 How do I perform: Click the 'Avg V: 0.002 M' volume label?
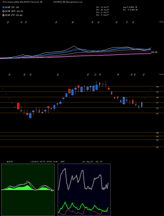[130, 7]
